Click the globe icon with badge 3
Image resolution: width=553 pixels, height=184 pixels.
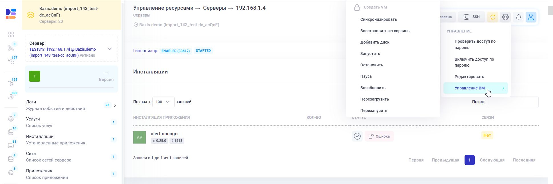[11, 172]
